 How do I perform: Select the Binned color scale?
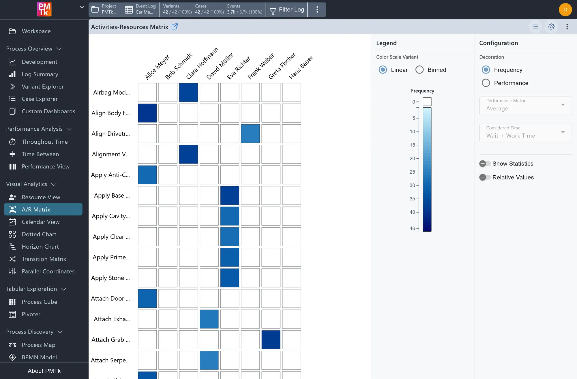pyautogui.click(x=419, y=70)
